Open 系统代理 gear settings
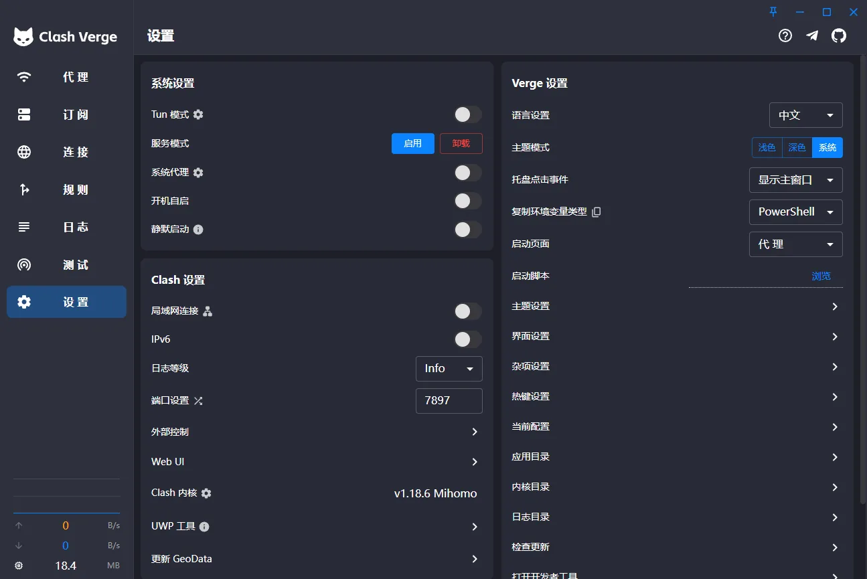The image size is (867, 579). pyautogui.click(x=198, y=173)
